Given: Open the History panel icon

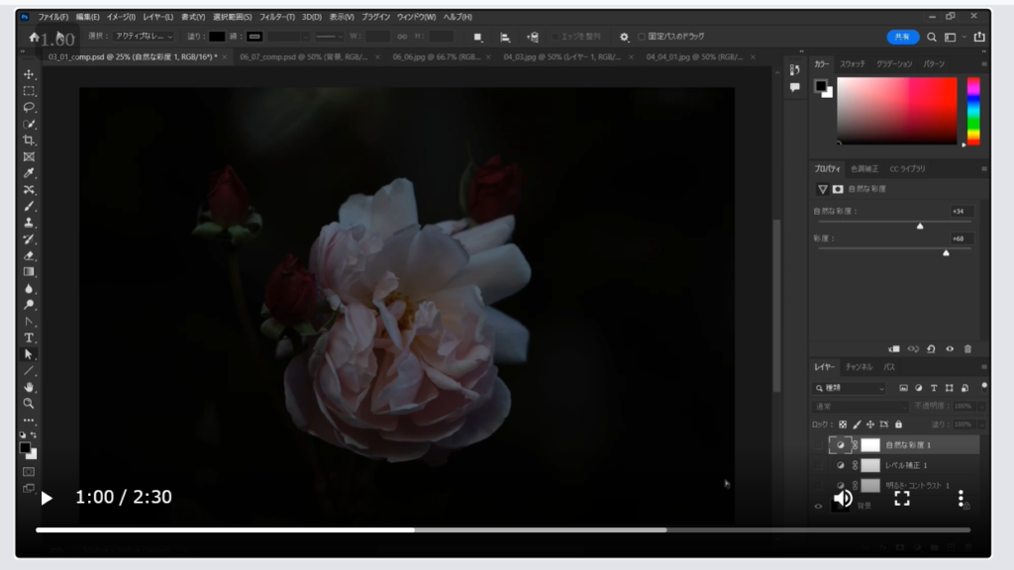Looking at the screenshot, I should pos(795,70).
